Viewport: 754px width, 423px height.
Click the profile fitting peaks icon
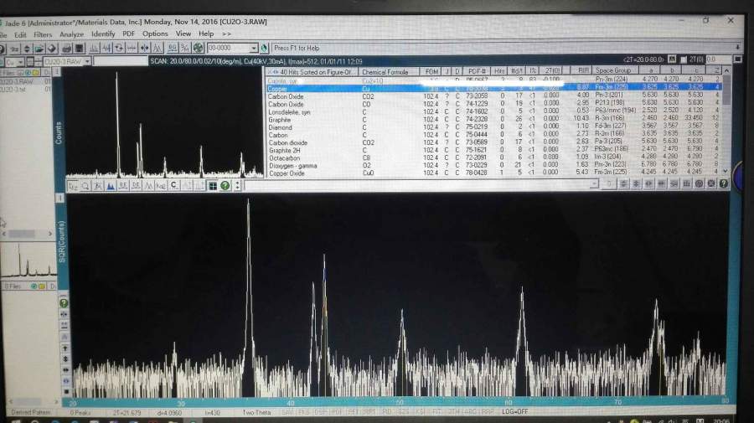[x=158, y=48]
